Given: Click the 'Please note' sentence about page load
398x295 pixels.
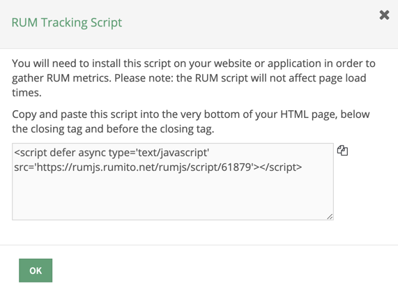Looking at the screenshot, I should tap(240, 78).
